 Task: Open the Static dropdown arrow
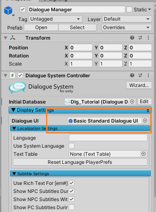tap(150, 9)
